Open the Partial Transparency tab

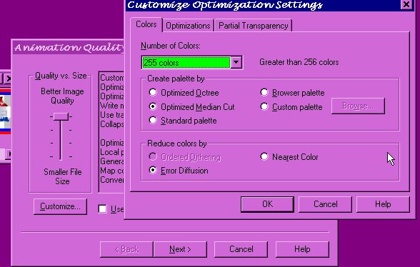coord(253,26)
